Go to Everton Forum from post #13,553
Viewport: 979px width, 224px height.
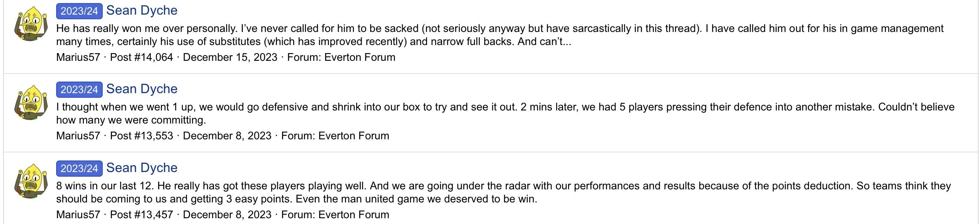[354, 136]
